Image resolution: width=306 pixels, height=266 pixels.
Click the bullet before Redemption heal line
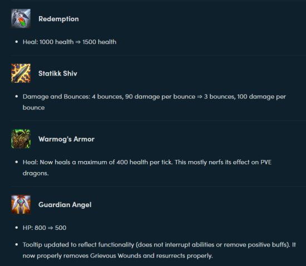coord(17,42)
